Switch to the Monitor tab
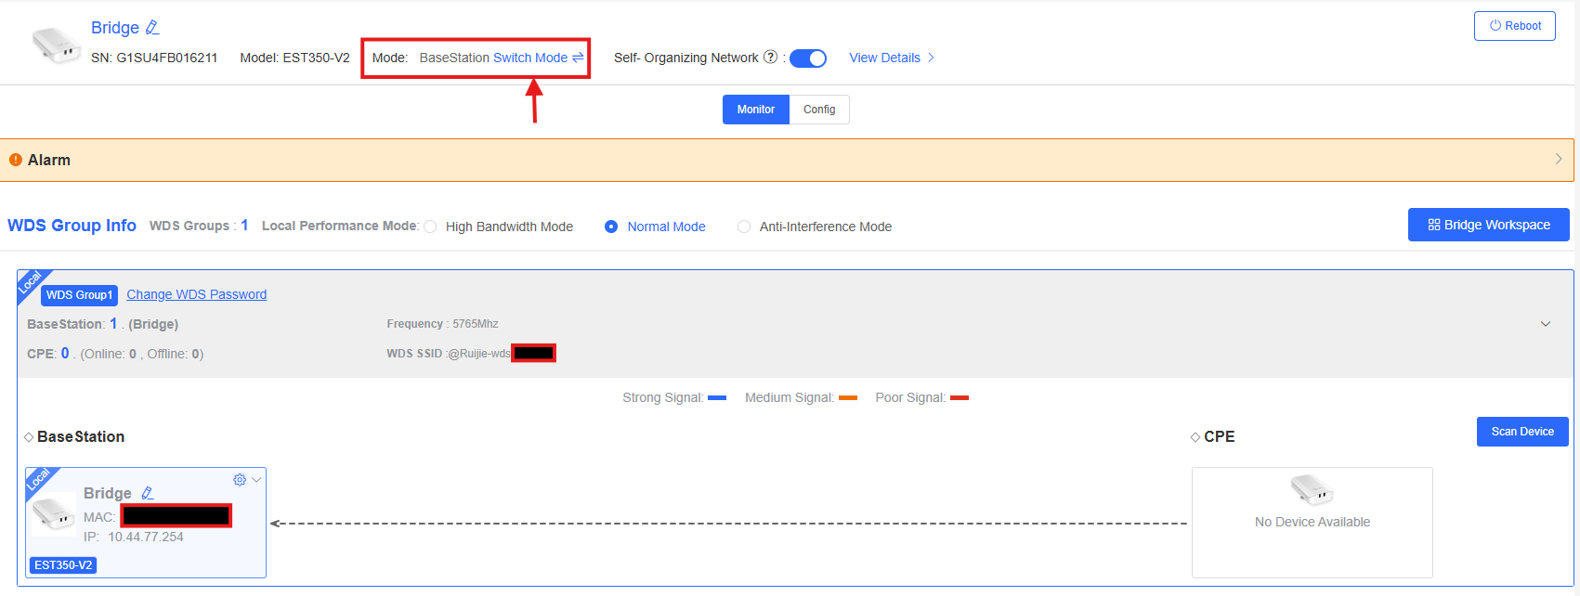This screenshot has height=596, width=1580. [x=756, y=110]
